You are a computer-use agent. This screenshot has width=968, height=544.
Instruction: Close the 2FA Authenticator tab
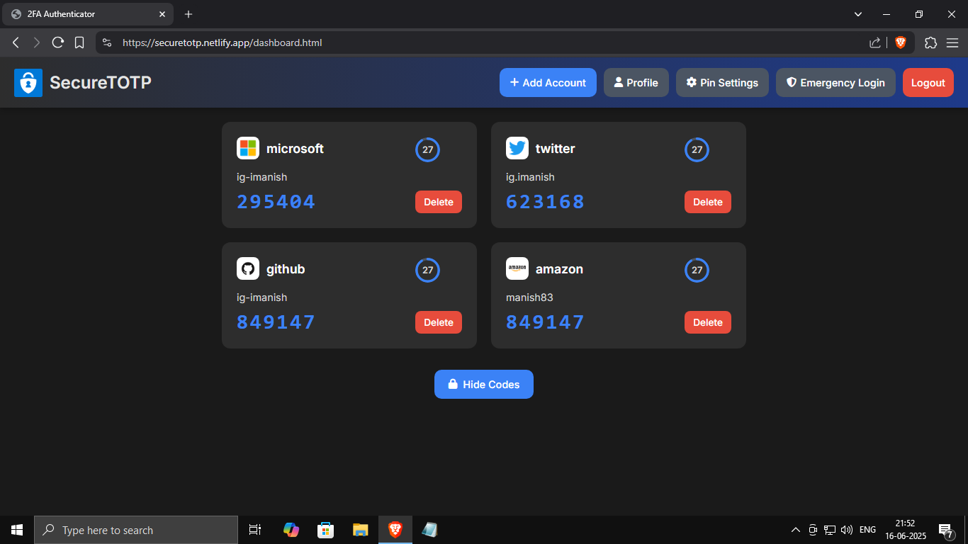162,14
